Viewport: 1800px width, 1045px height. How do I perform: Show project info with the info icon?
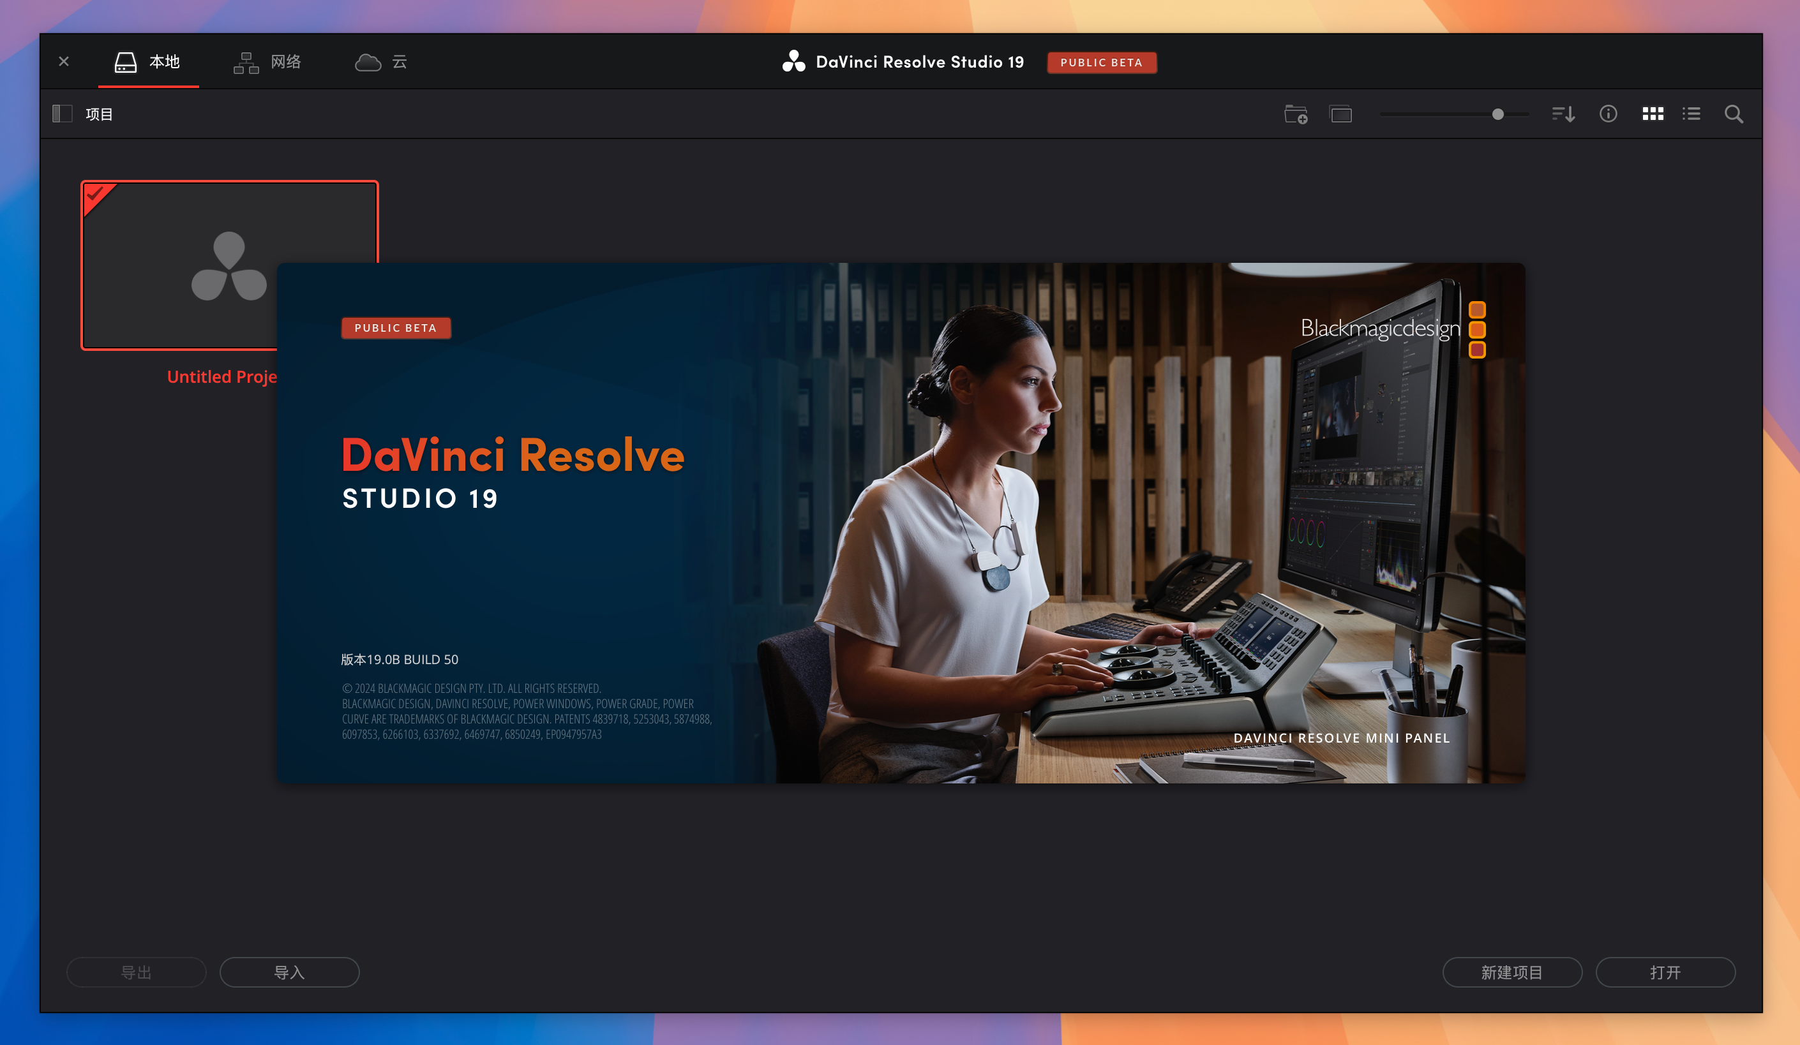pyautogui.click(x=1608, y=114)
